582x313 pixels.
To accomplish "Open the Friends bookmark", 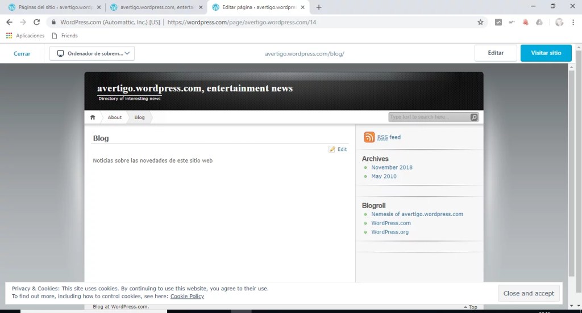I will (x=65, y=36).
